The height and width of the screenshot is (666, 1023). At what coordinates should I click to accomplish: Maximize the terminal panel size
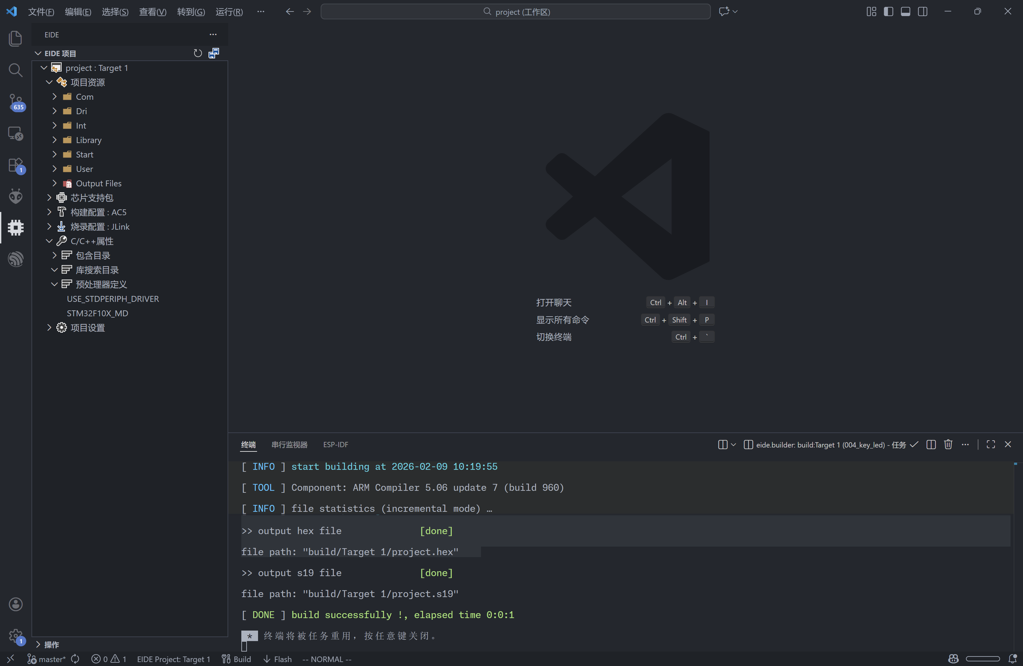[x=991, y=445]
